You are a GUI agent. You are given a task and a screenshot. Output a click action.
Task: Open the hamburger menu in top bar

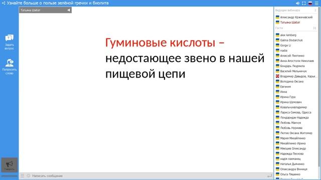coord(316,3)
